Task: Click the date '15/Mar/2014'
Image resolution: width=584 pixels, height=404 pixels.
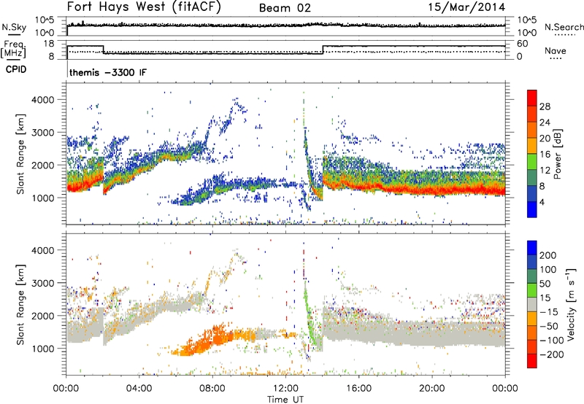Action: tap(466, 7)
